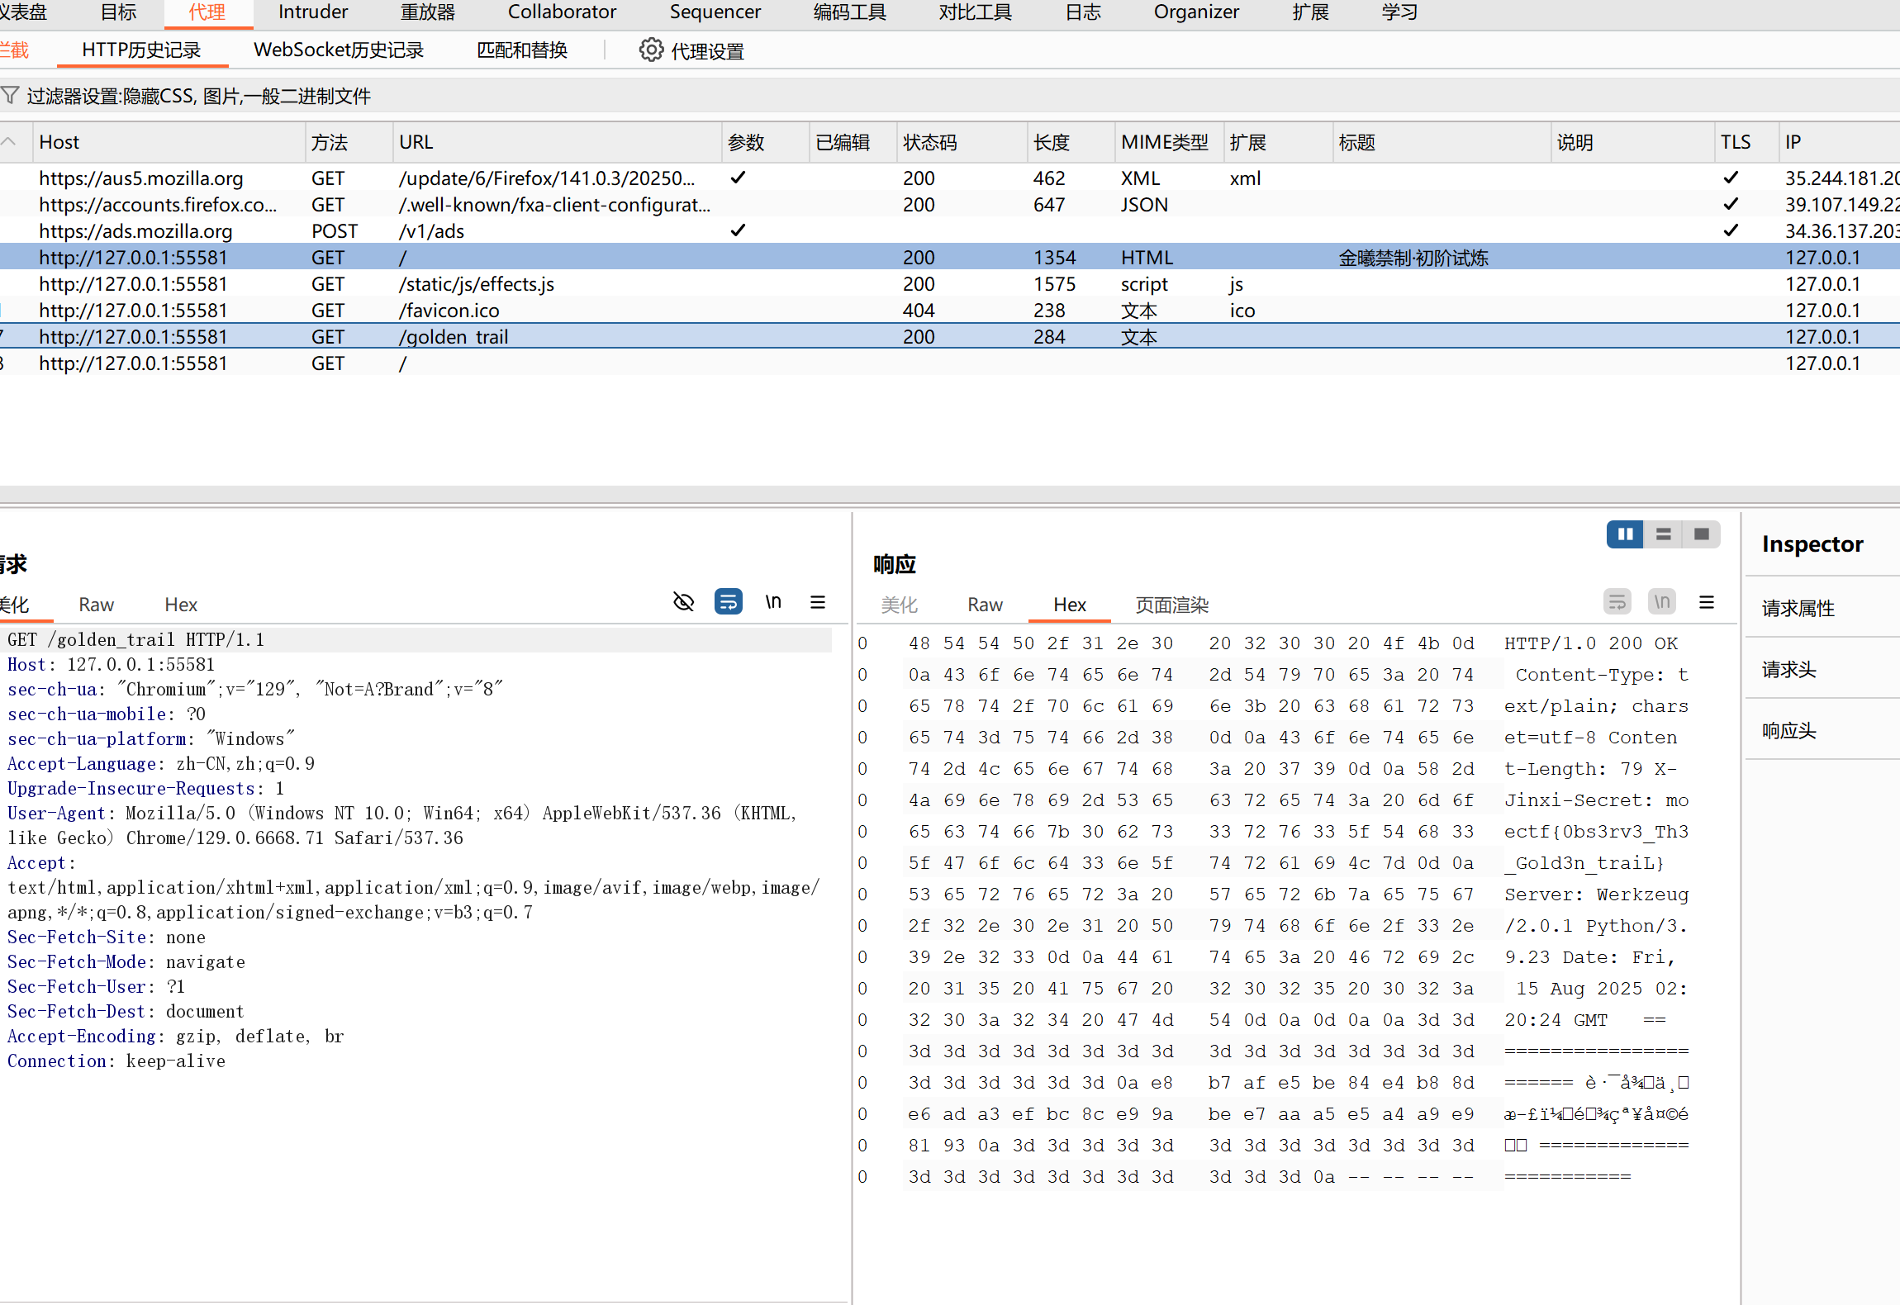Switch response view to Raw
The image size is (1900, 1305).
[985, 605]
